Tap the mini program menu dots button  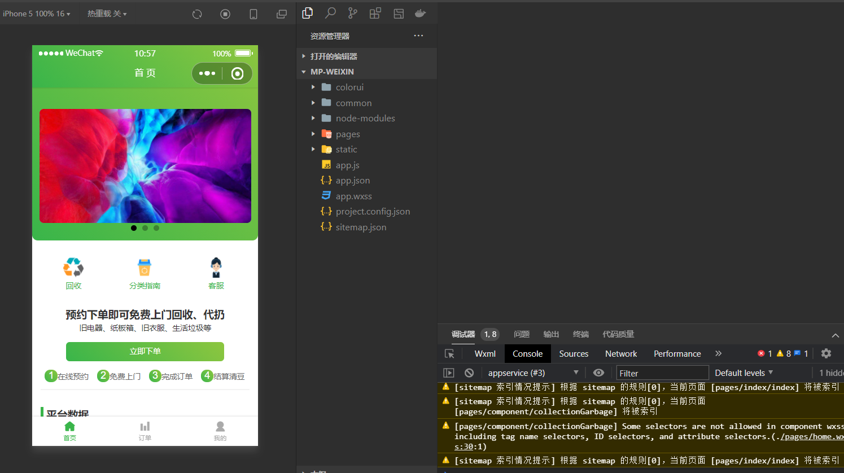pyautogui.click(x=207, y=73)
